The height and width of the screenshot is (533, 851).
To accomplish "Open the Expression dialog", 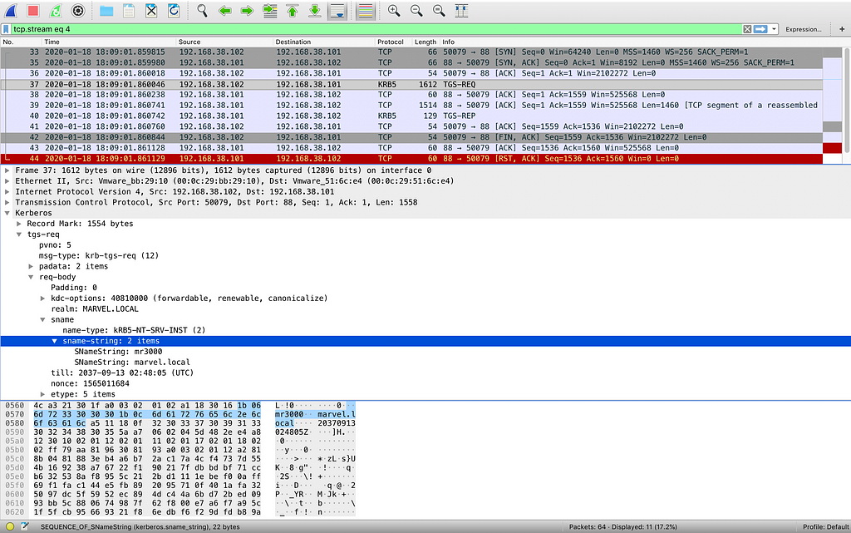I will tap(804, 29).
